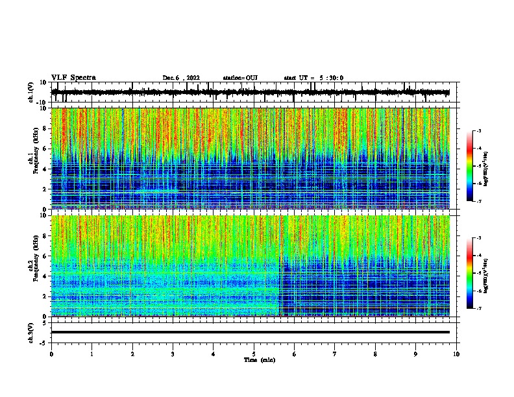Click the time axis tick label "2"
514x397 pixels.
pos(132,354)
